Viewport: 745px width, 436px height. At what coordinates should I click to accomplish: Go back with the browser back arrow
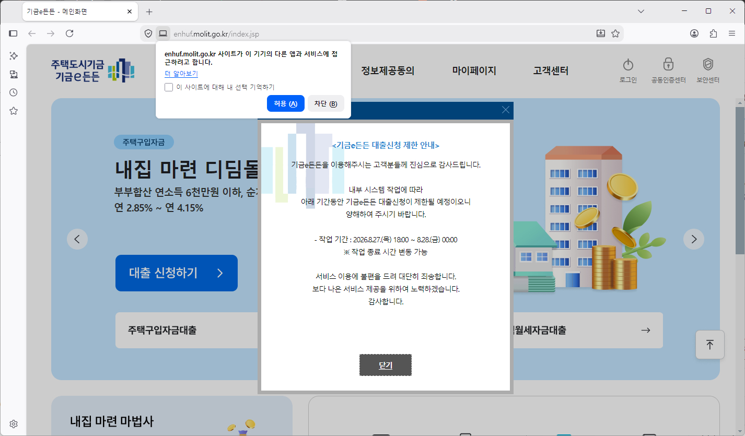[x=32, y=33]
